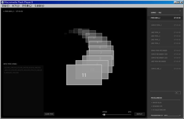Open the 도움말(H) menu
184x119 pixels.
coord(39,6)
